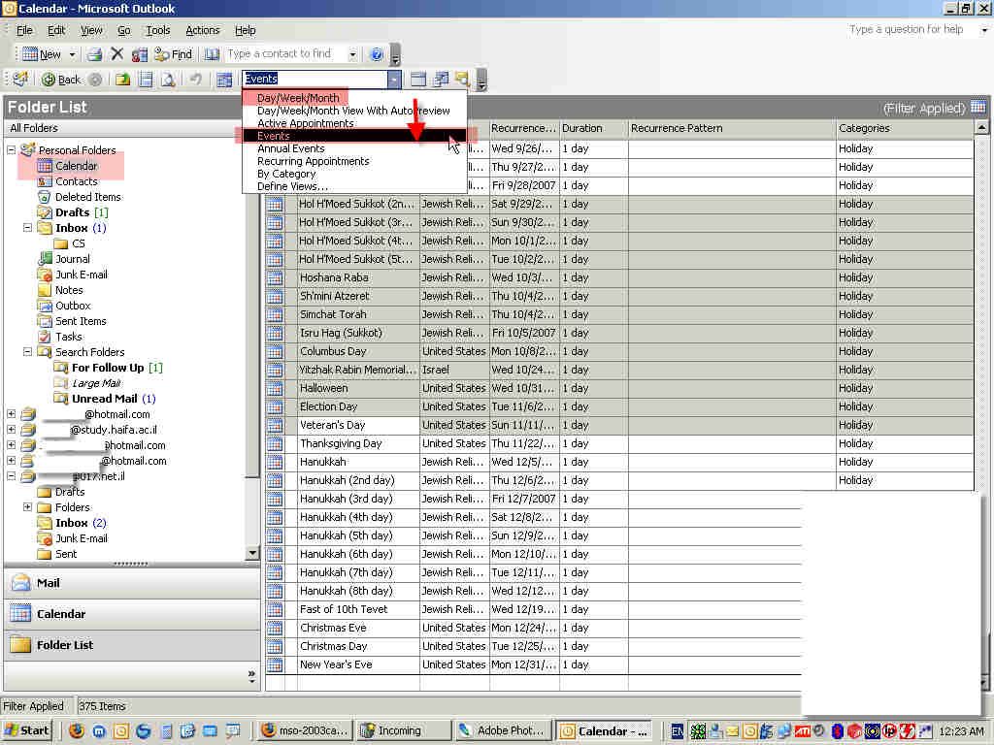The height and width of the screenshot is (745, 994).
Task: Click the folder list scroll down arrow
Action: click(x=252, y=553)
